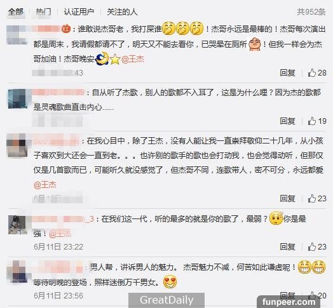Click the 共952条 comment count label
The width and height of the screenshot is (333, 308).
(311, 12)
